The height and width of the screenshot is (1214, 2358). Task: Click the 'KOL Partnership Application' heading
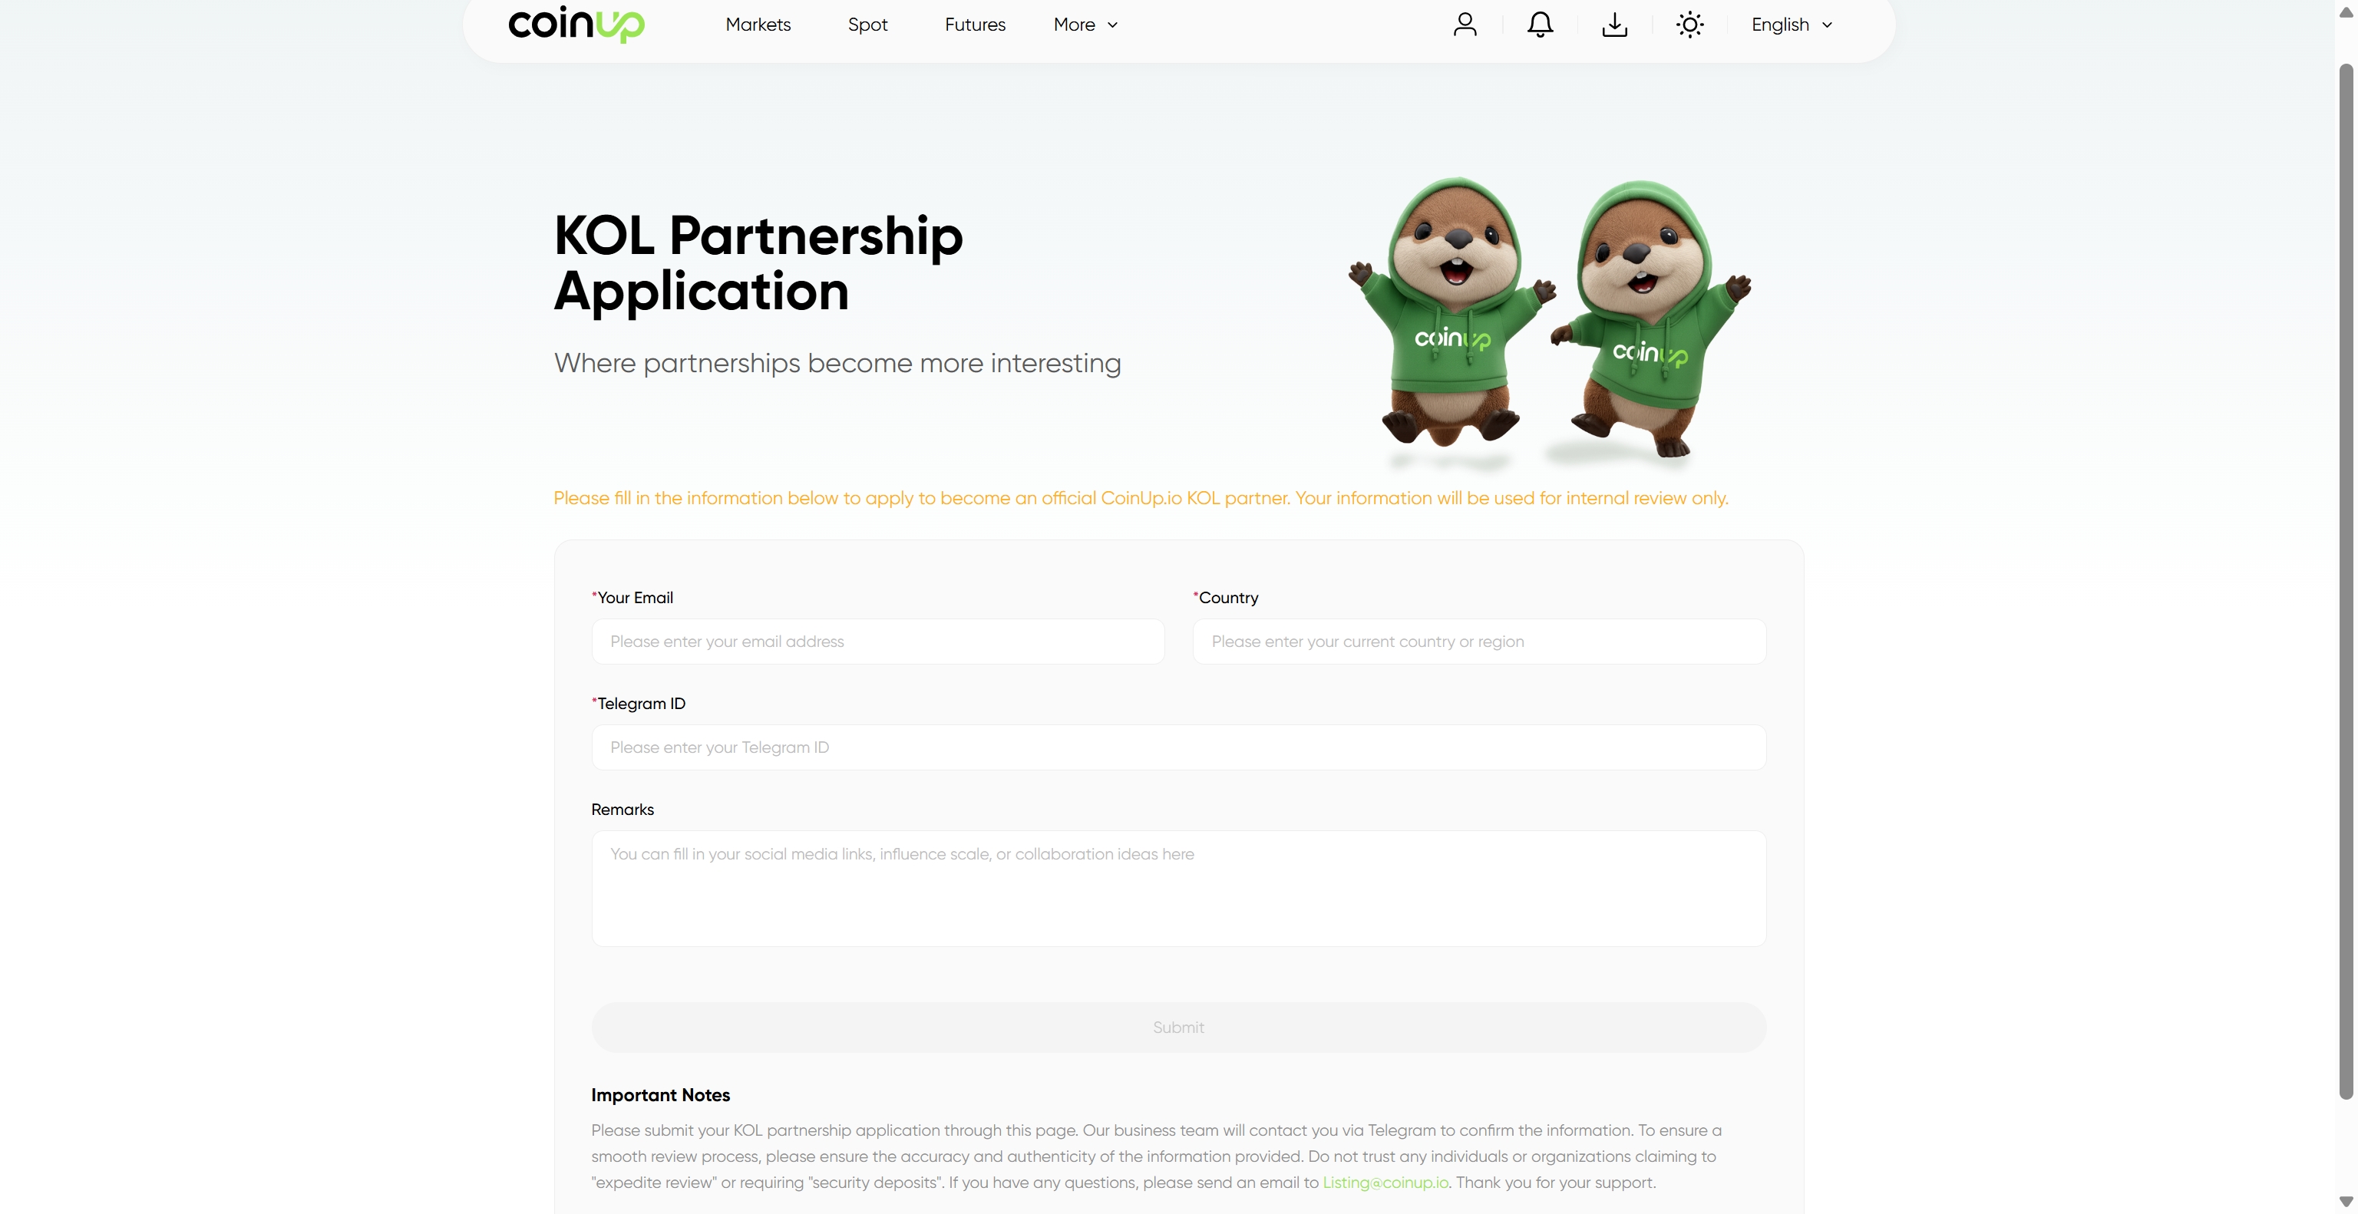(x=759, y=263)
